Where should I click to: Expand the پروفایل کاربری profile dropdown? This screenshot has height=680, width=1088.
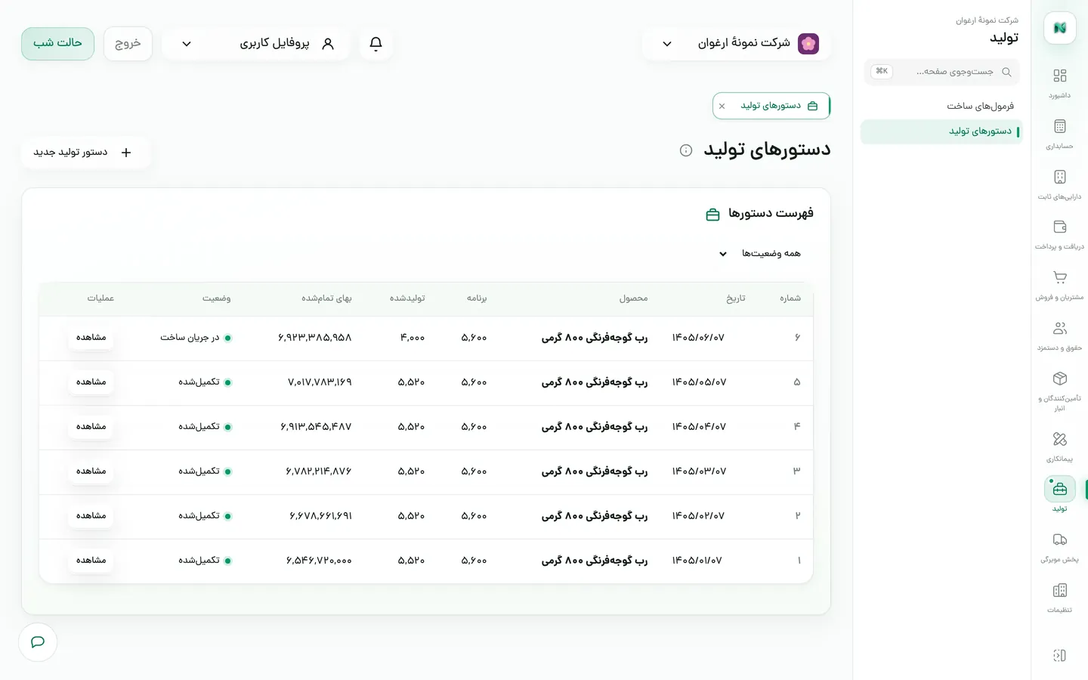pyautogui.click(x=255, y=43)
